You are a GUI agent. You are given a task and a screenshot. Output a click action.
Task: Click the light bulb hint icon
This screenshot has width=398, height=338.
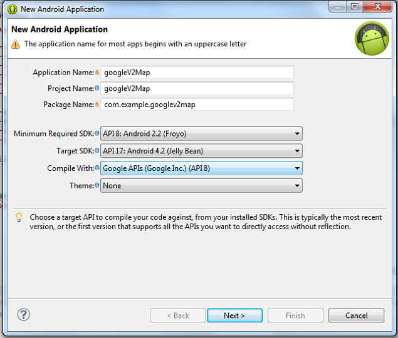(19, 218)
